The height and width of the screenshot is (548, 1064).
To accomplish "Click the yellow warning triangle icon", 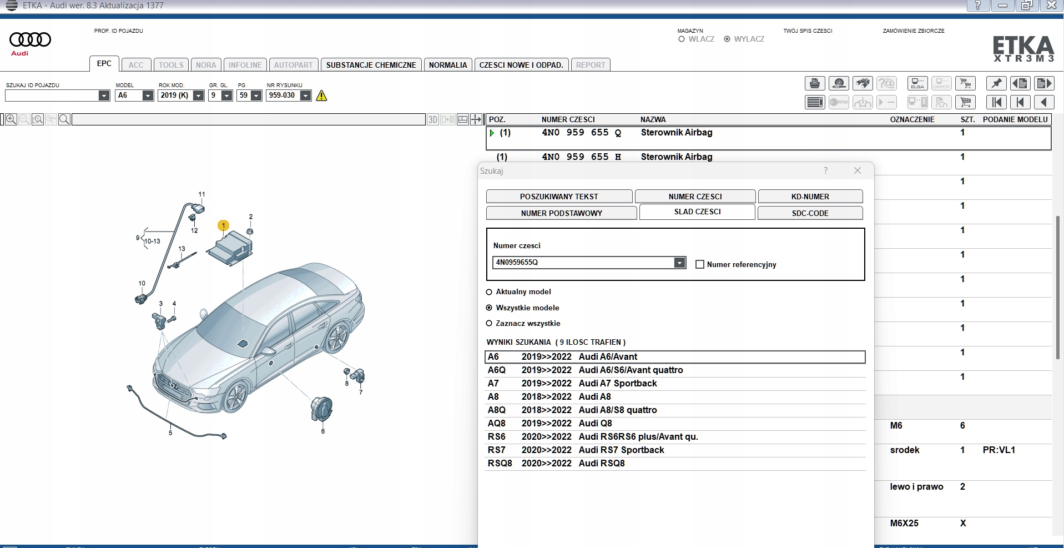I will click(x=321, y=95).
